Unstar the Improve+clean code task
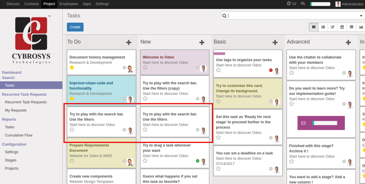This screenshot has height=184, width=365. [72, 98]
